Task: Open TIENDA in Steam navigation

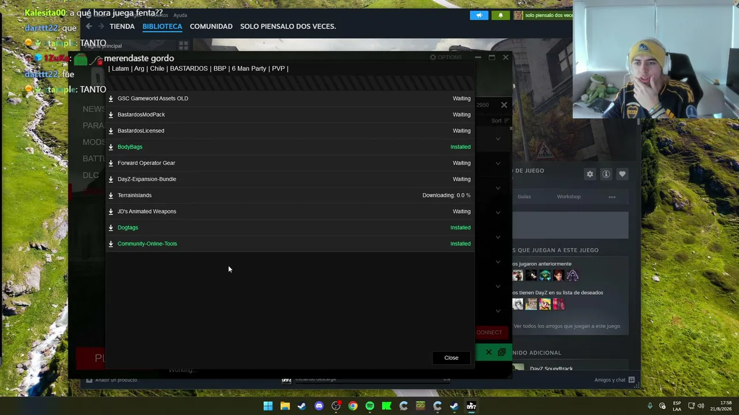Action: pyautogui.click(x=122, y=27)
